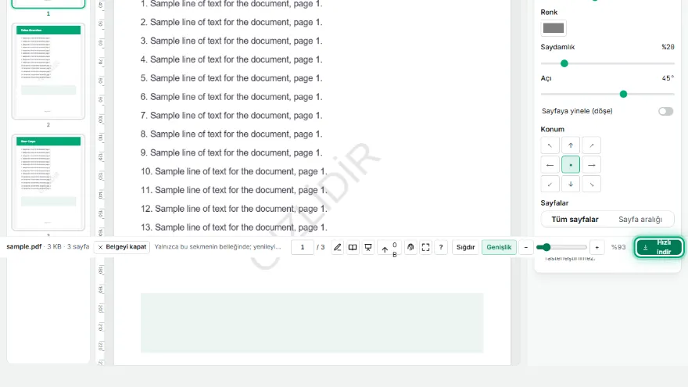
Task: Click the upload arrow 0 B button
Action: (389, 249)
